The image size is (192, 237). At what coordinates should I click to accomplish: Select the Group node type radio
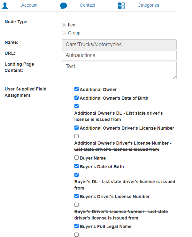[64, 33]
